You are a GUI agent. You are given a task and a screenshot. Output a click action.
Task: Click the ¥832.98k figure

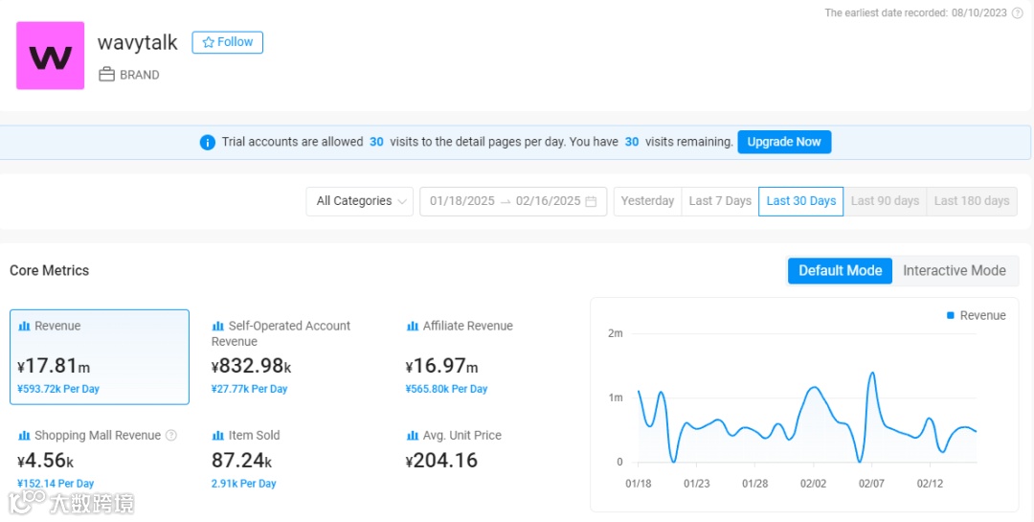pos(251,366)
